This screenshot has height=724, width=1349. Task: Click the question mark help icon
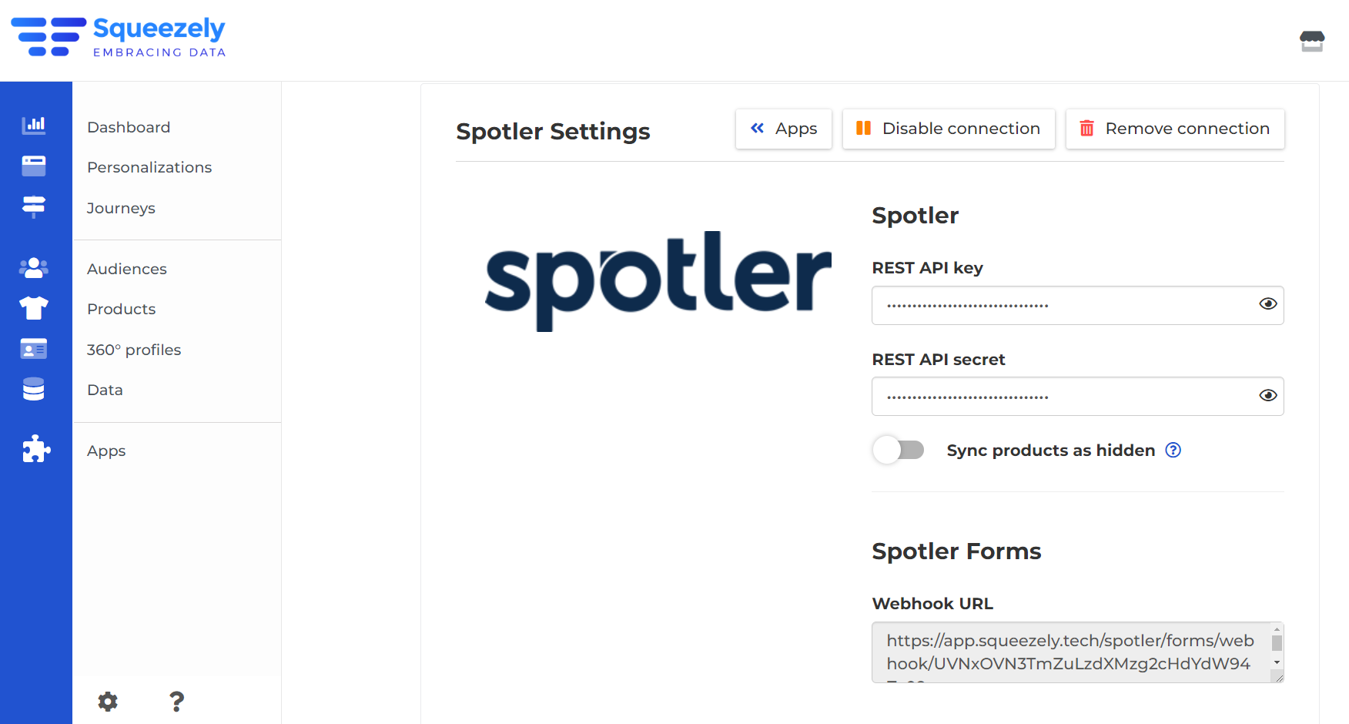(x=176, y=701)
